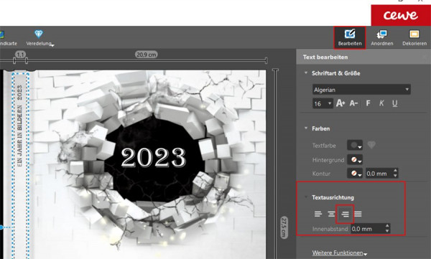
Task: Decrease font size with A- button
Action: click(x=353, y=103)
